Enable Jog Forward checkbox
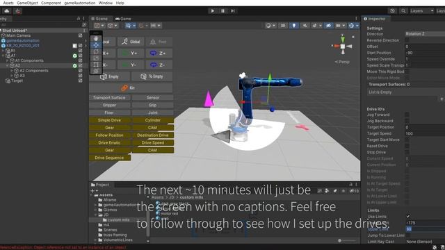 click(407, 115)
